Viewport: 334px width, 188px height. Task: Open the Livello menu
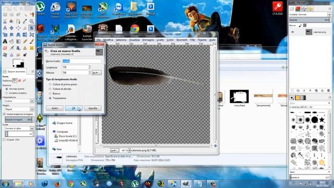point(160,40)
